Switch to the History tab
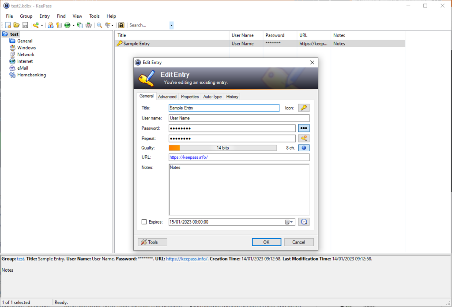This screenshot has width=452, height=307. tap(232, 97)
